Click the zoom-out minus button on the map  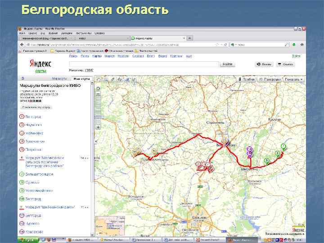click(99, 94)
